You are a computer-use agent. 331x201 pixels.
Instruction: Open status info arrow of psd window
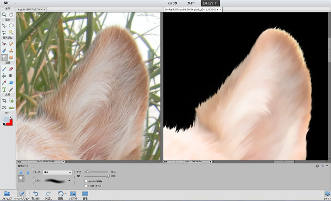pyautogui.click(x=211, y=162)
